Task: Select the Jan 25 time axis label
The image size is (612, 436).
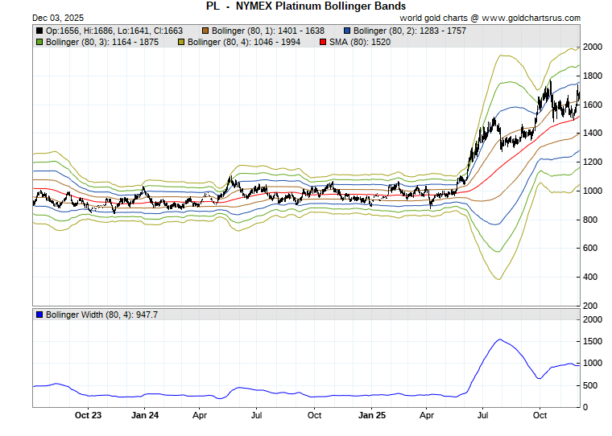Action: [371, 416]
